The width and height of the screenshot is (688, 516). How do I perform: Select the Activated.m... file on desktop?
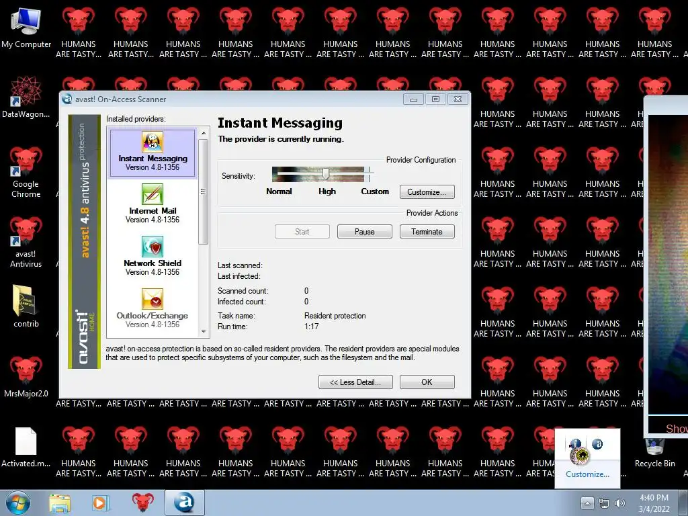pos(26,447)
